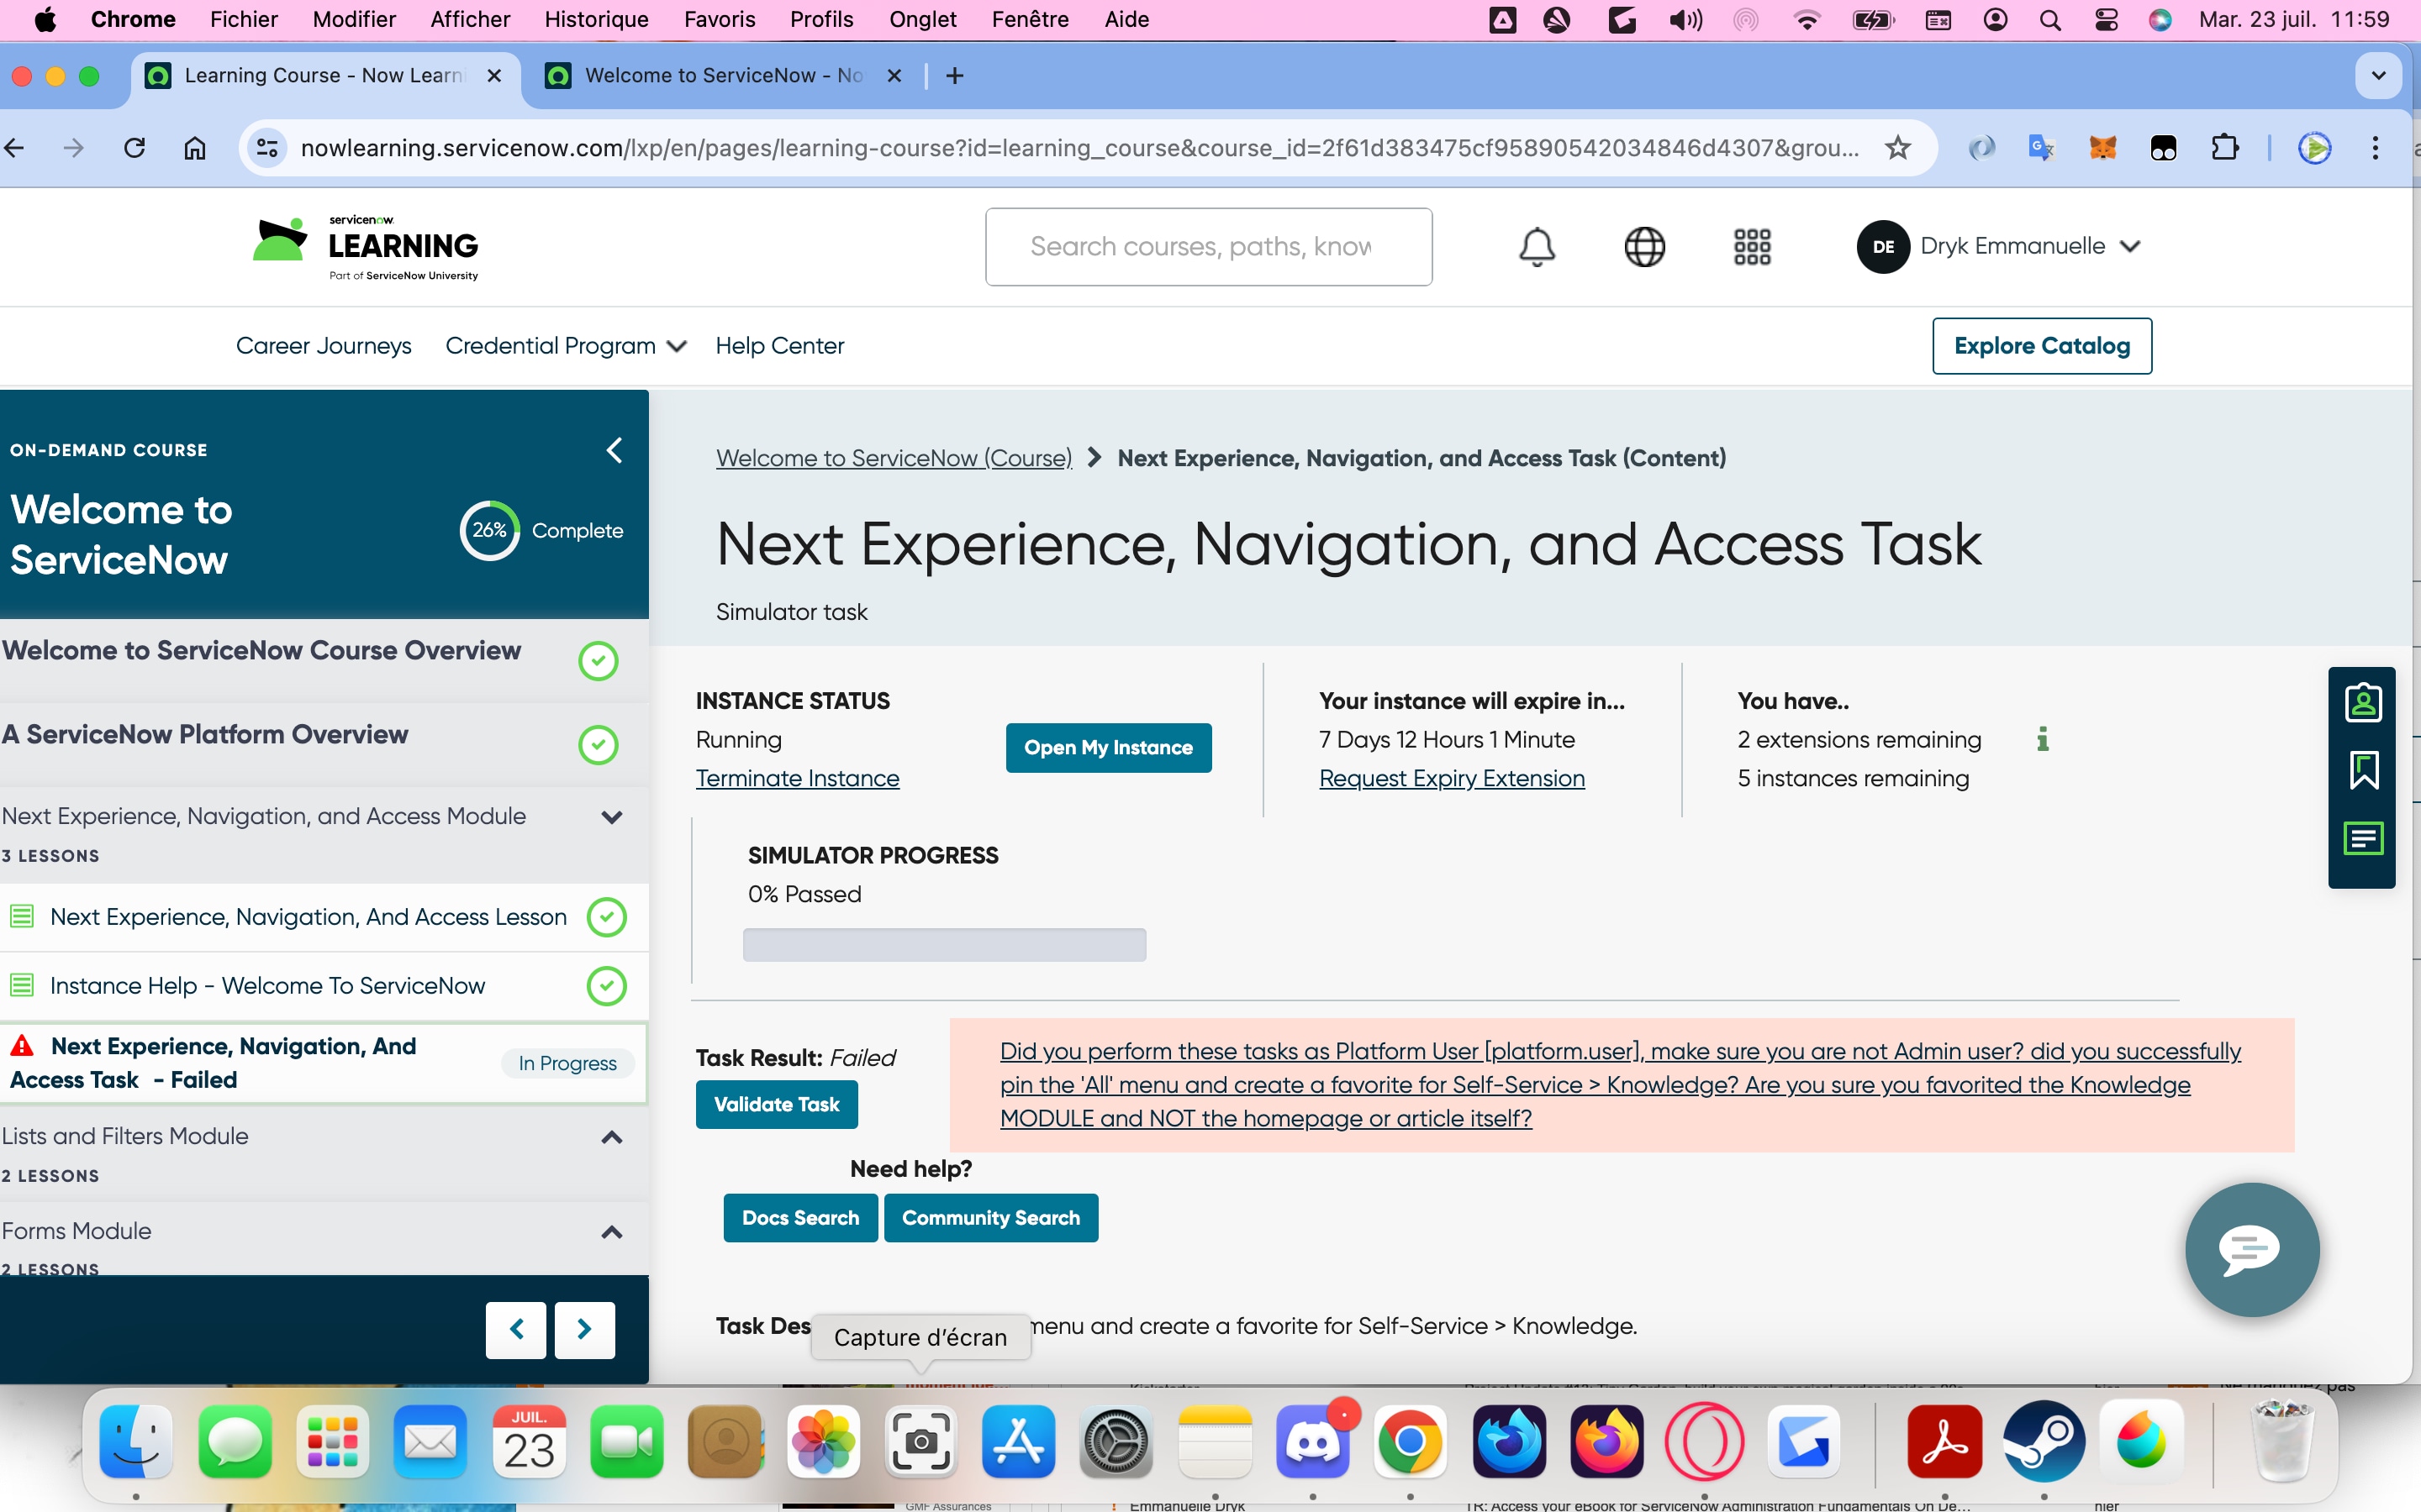Click Course Overview completion checkmark
The width and height of the screenshot is (2421, 1512).
[599, 660]
